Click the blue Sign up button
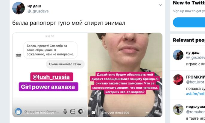The height and width of the screenshot is (123, 205). point(189,22)
